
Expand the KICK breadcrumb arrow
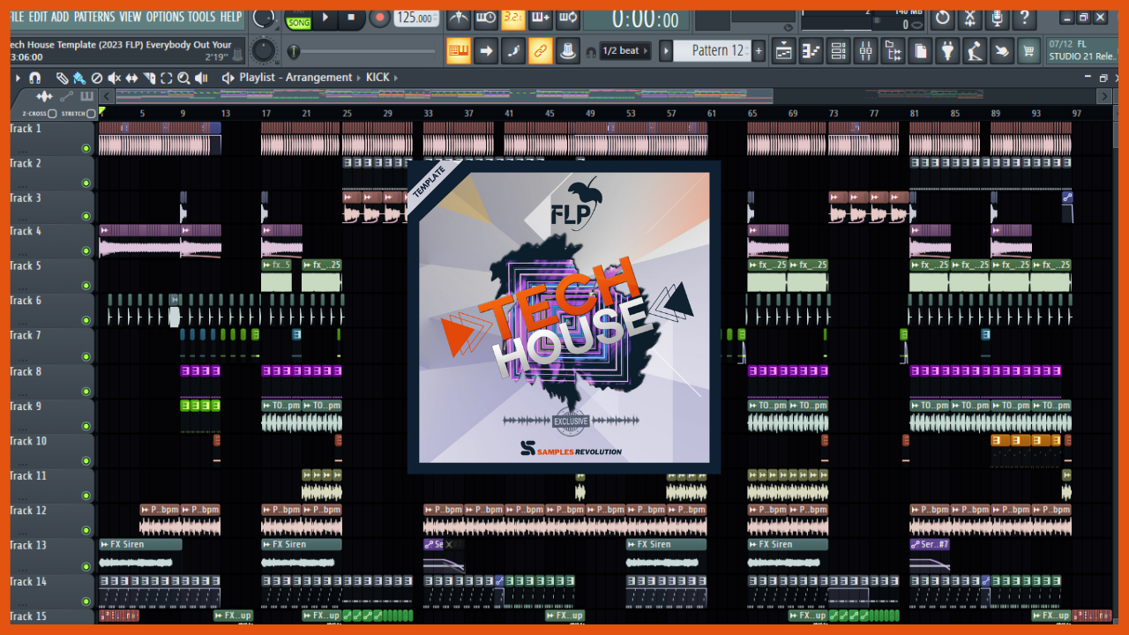396,78
